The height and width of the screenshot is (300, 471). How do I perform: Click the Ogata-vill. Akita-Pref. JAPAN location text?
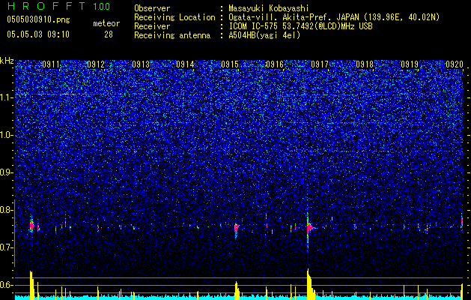[x=334, y=17]
